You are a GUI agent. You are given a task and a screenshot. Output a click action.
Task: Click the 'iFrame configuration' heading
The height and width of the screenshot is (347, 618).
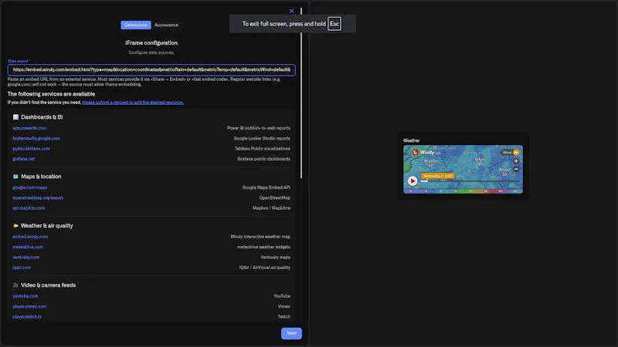coord(151,43)
